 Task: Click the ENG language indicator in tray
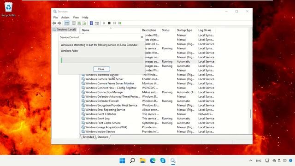click(259, 160)
